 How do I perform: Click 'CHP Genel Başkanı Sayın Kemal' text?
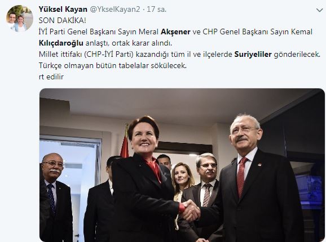tap(257, 32)
